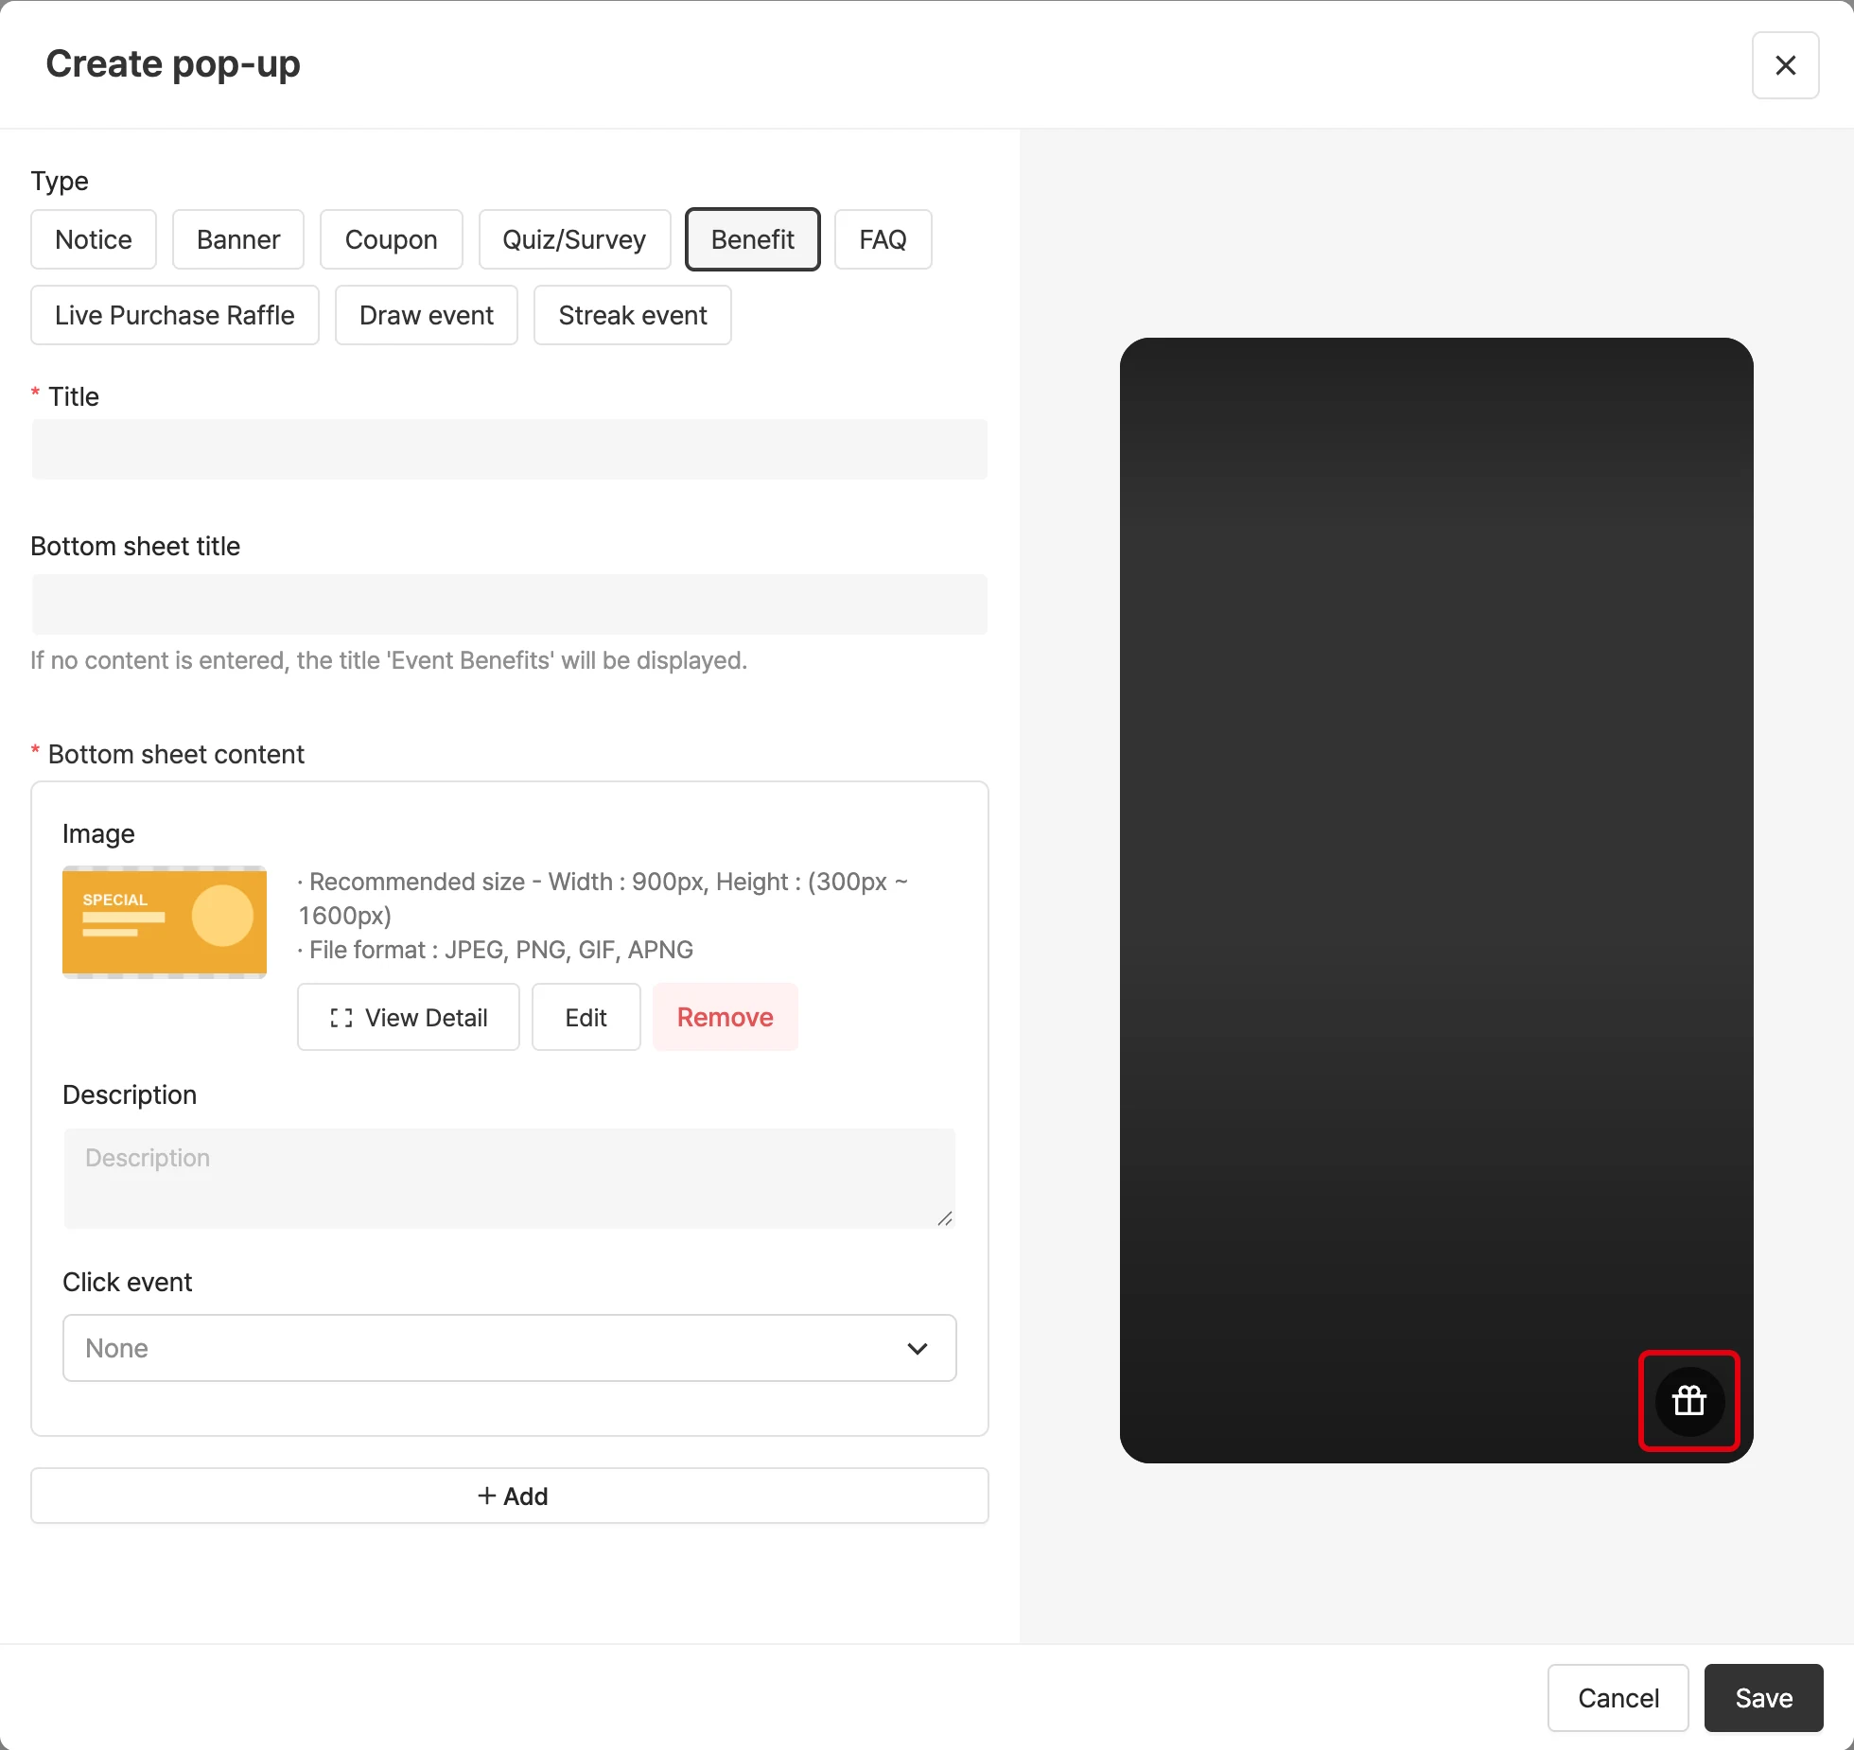Viewport: 1854px width, 1750px height.
Task: Focus the Description text area
Action: point(510,1179)
